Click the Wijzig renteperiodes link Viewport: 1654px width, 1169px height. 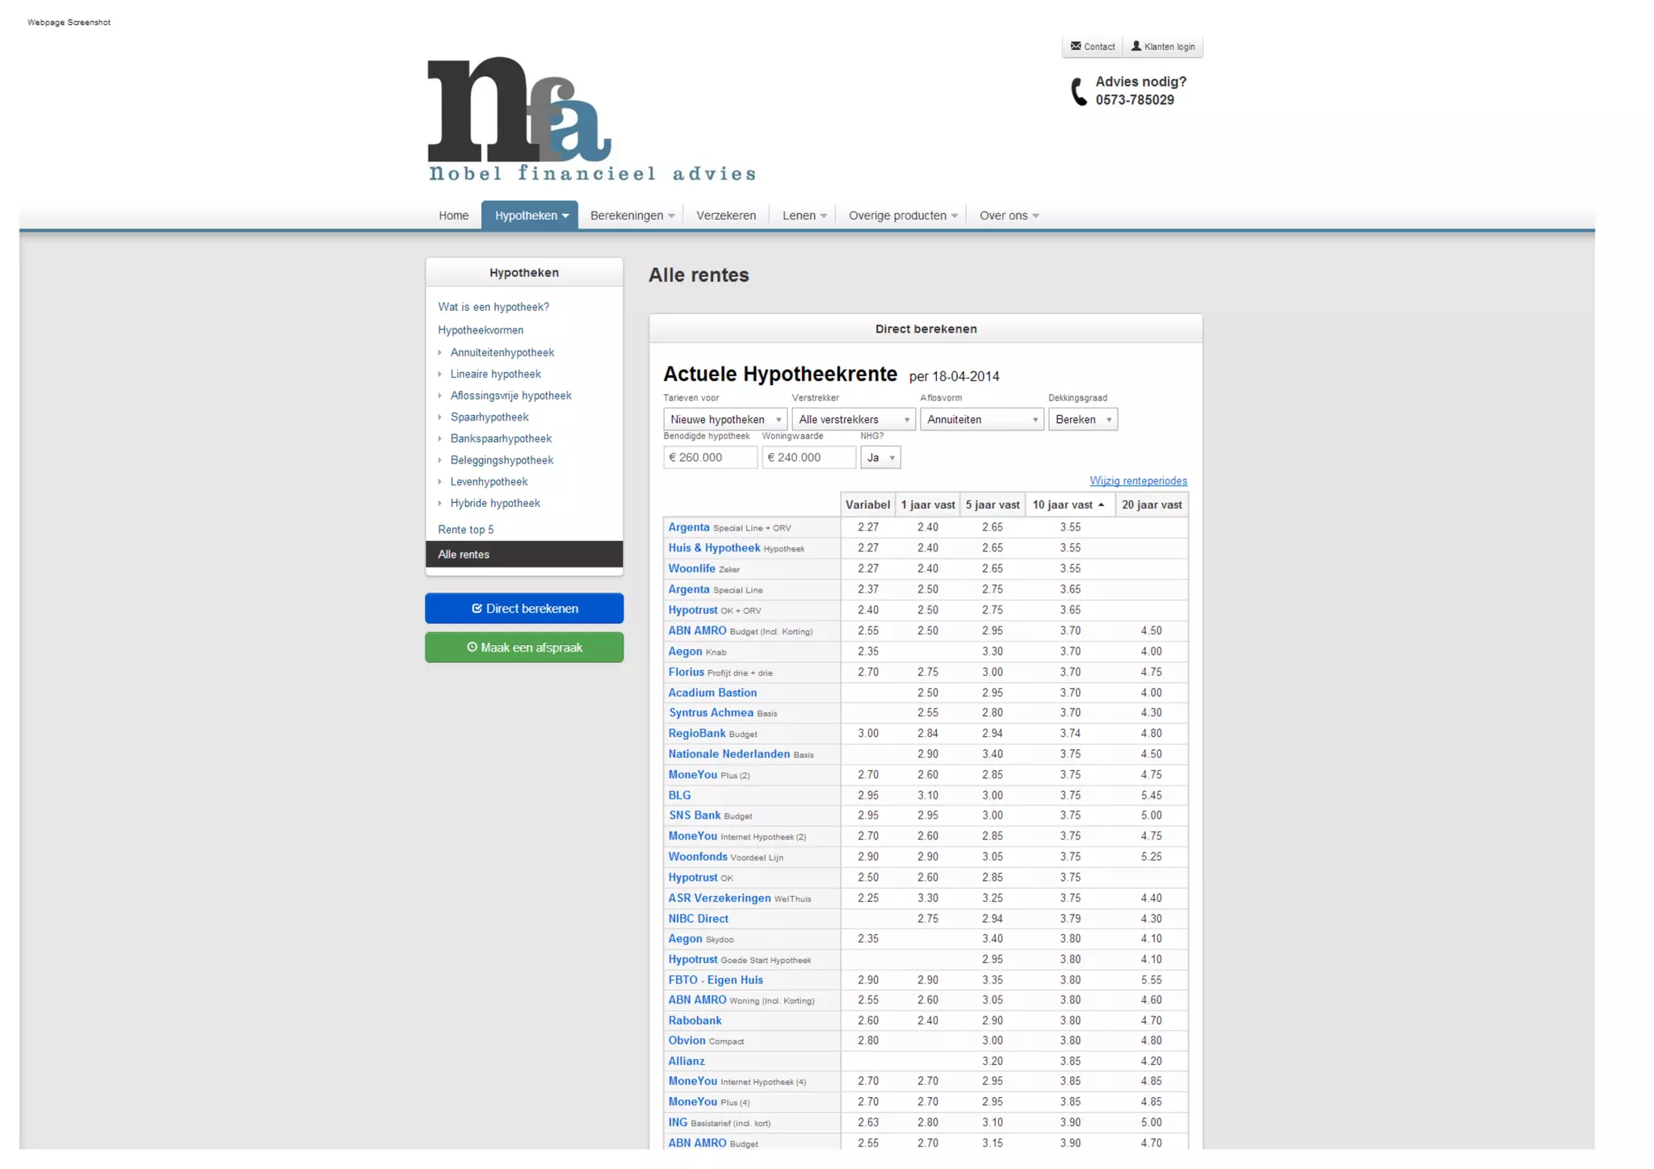point(1137,481)
